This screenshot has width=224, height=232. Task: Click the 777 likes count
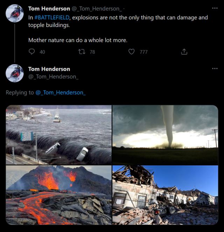tap(143, 52)
